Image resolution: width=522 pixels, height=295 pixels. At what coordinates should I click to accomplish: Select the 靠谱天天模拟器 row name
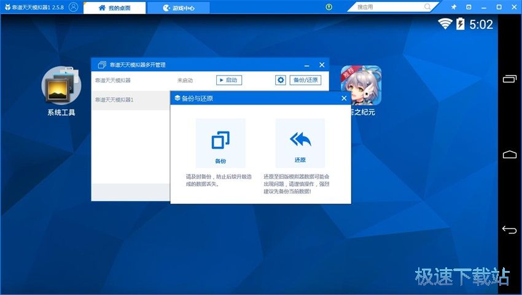tap(113, 81)
